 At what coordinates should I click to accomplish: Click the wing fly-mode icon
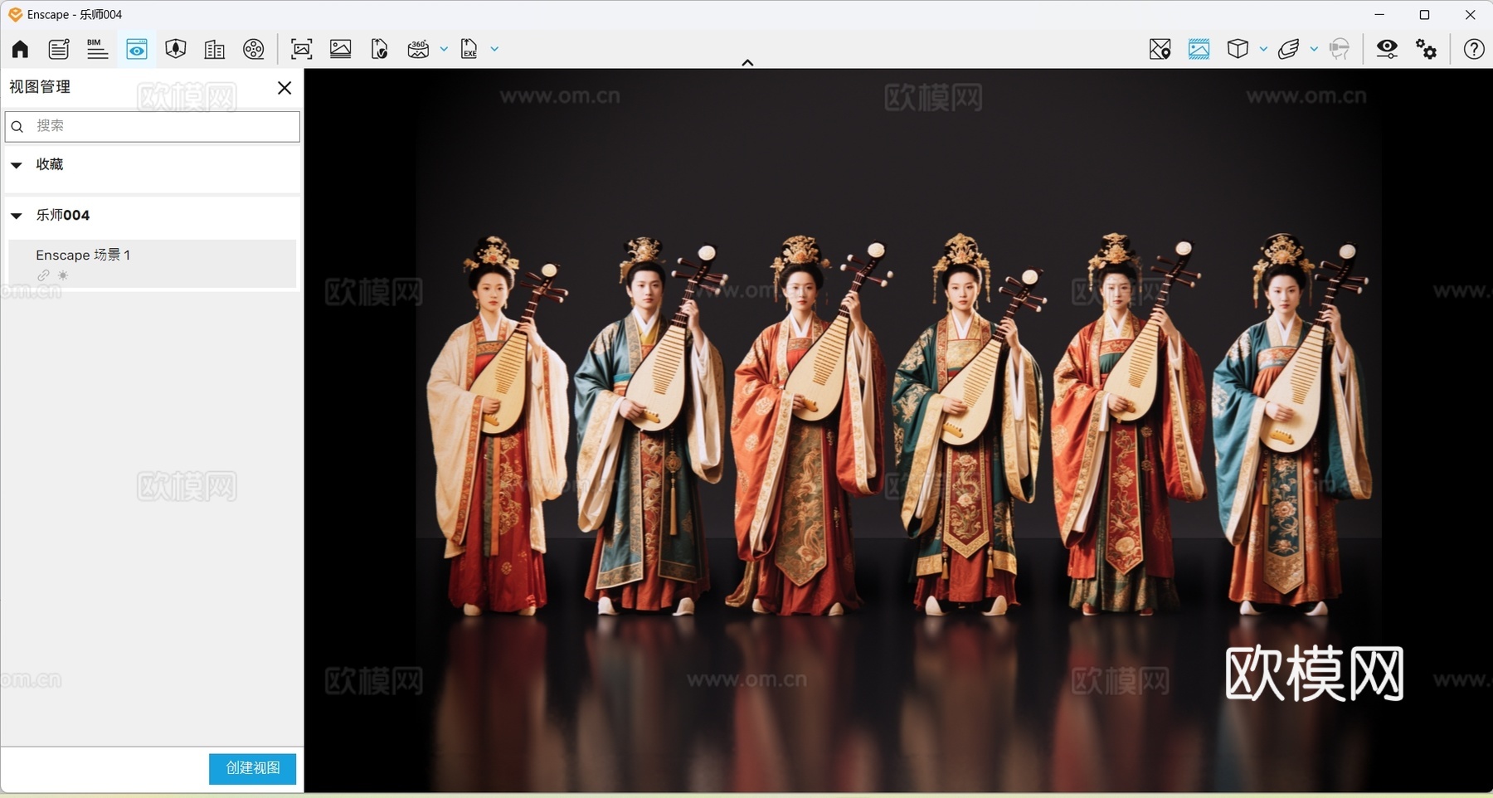(x=1288, y=49)
